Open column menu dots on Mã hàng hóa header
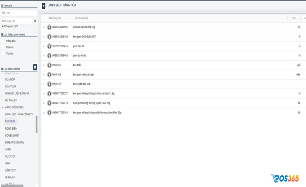306x187 pixels. (70, 18)
